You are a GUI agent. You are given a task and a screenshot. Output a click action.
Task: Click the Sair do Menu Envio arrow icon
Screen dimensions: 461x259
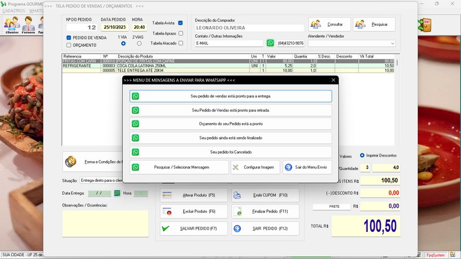pos(289,167)
